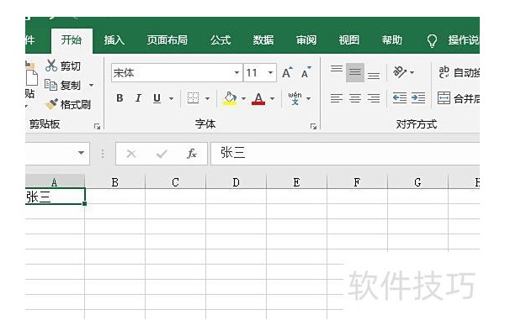Click the 复制 button label
The height and width of the screenshot is (336, 505).
(70, 85)
